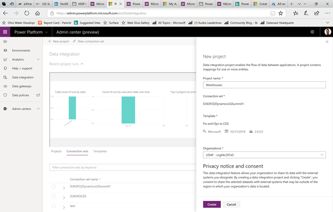Switch to the Templates tab
Viewport: 333px width, 212px height.
[x=100, y=151]
